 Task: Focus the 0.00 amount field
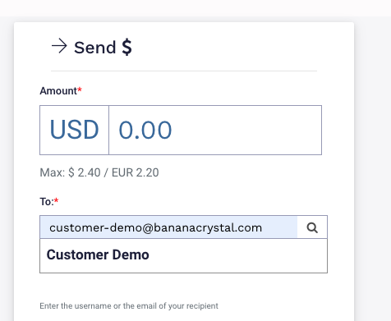[x=215, y=130]
